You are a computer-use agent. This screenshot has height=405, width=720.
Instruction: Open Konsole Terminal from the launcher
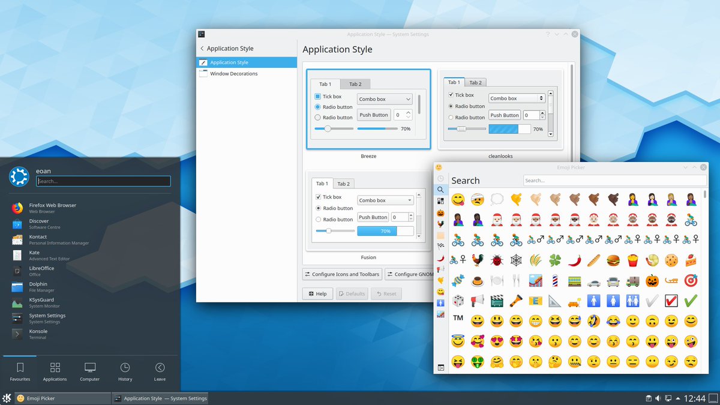point(90,334)
